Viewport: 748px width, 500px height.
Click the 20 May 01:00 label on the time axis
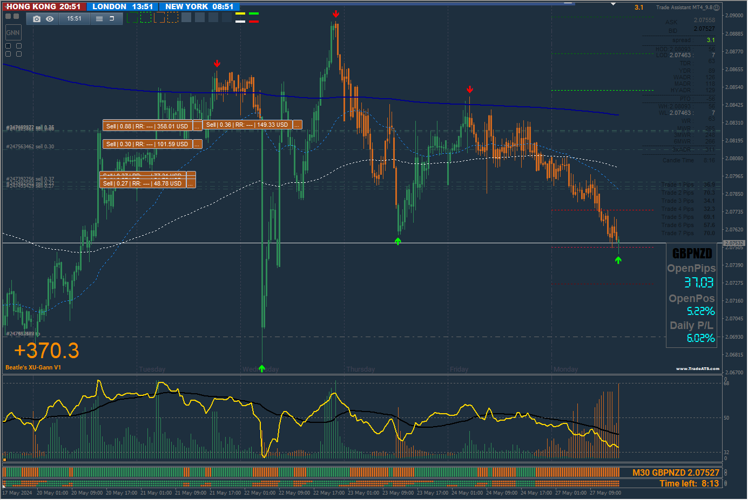point(52,492)
